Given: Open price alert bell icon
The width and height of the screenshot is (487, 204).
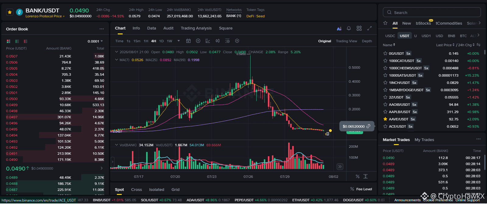Looking at the screenshot, I should coord(349,28).
